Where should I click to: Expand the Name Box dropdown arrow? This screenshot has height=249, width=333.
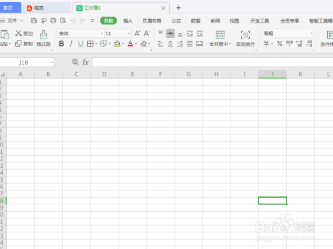point(52,63)
